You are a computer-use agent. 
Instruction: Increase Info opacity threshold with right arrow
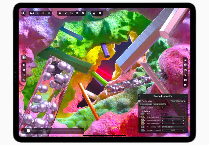pyautogui.click(x=184, y=130)
